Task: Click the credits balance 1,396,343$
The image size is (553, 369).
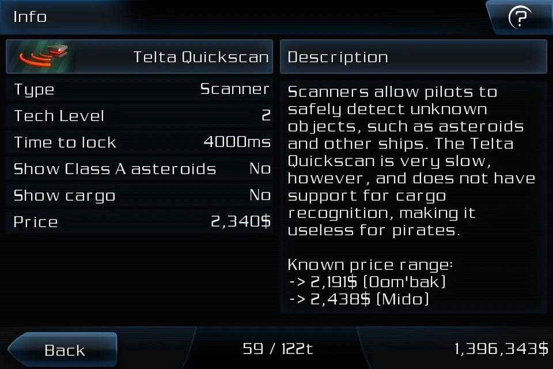Action: pyautogui.click(x=501, y=349)
